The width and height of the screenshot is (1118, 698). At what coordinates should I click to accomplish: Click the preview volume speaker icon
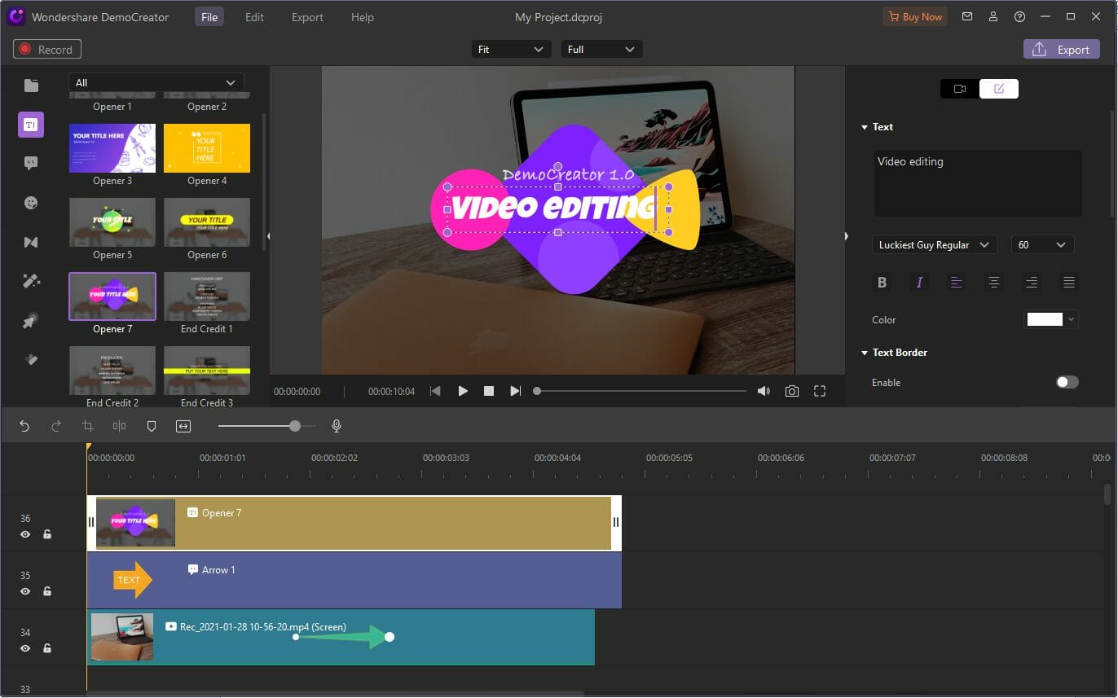pos(764,391)
